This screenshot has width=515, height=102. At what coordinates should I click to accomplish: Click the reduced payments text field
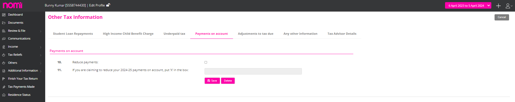(x=253, y=71)
